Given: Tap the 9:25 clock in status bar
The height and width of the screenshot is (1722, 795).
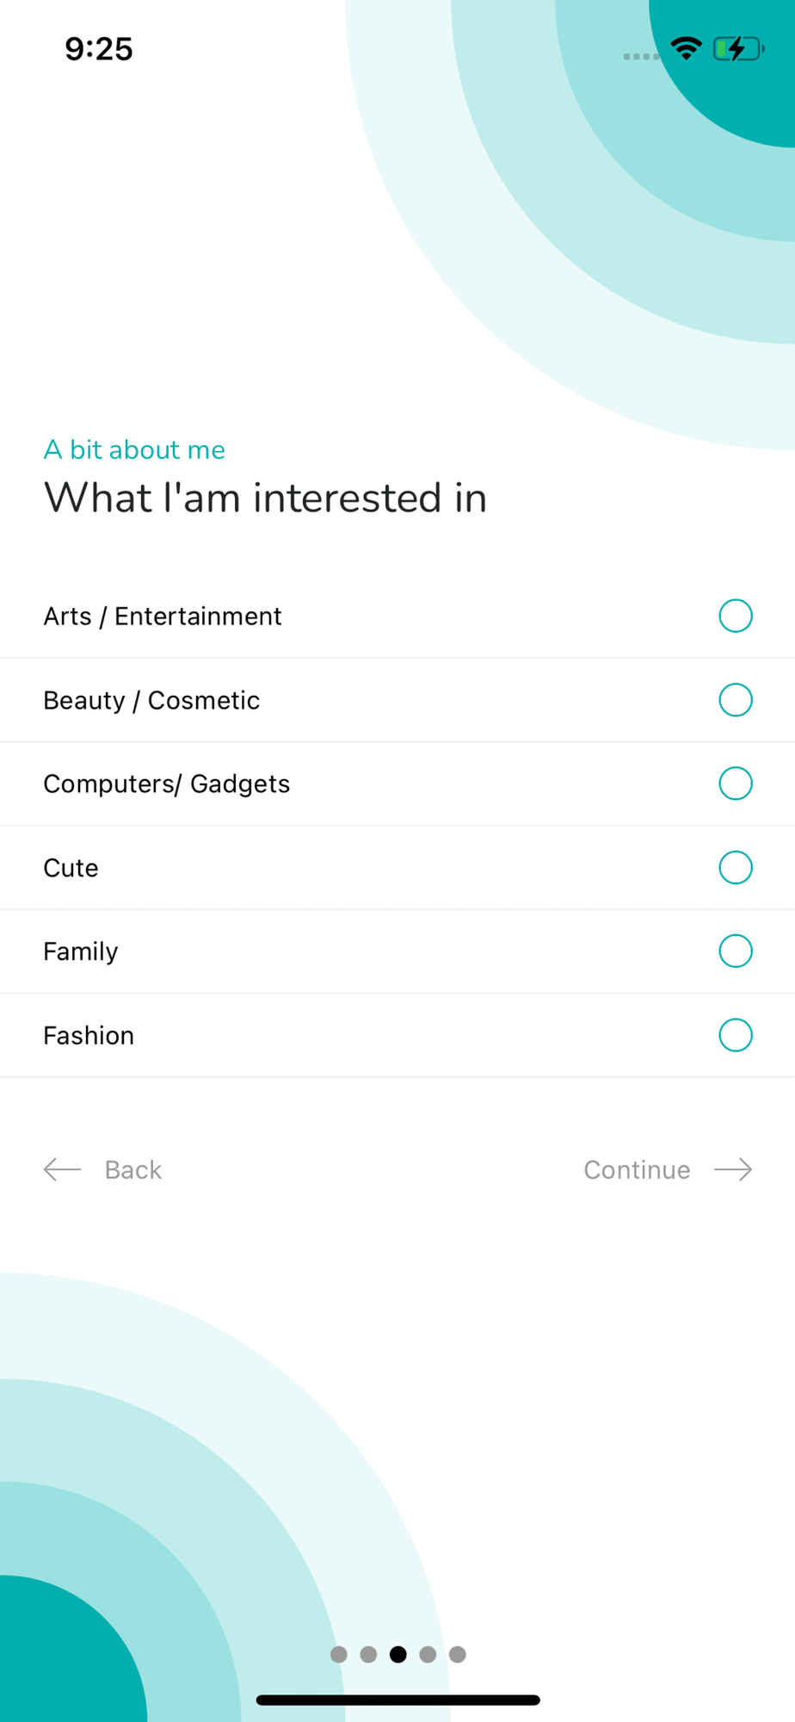Looking at the screenshot, I should [99, 49].
